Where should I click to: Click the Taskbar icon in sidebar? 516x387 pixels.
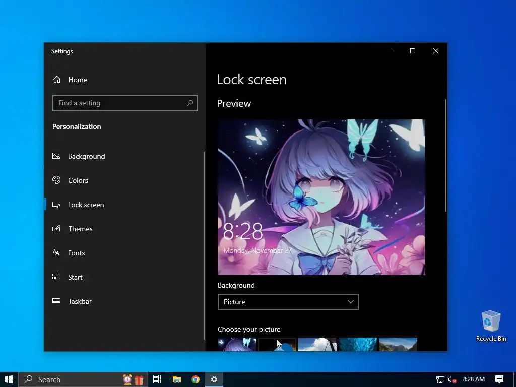pos(56,301)
